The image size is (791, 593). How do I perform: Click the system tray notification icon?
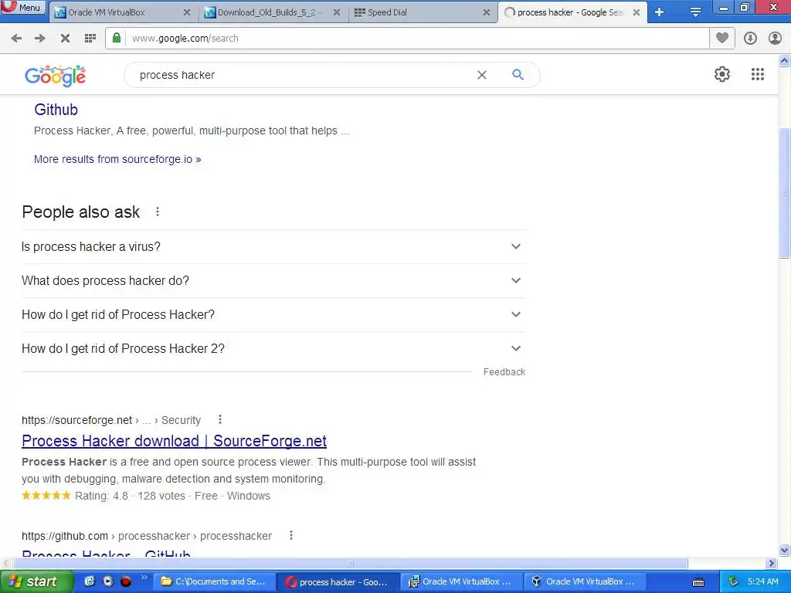[734, 582]
